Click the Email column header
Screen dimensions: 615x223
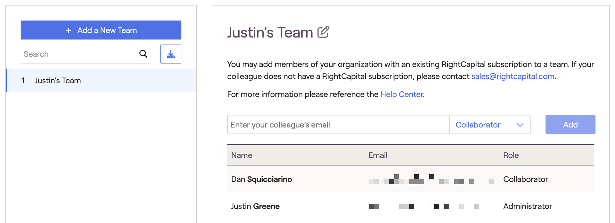378,155
